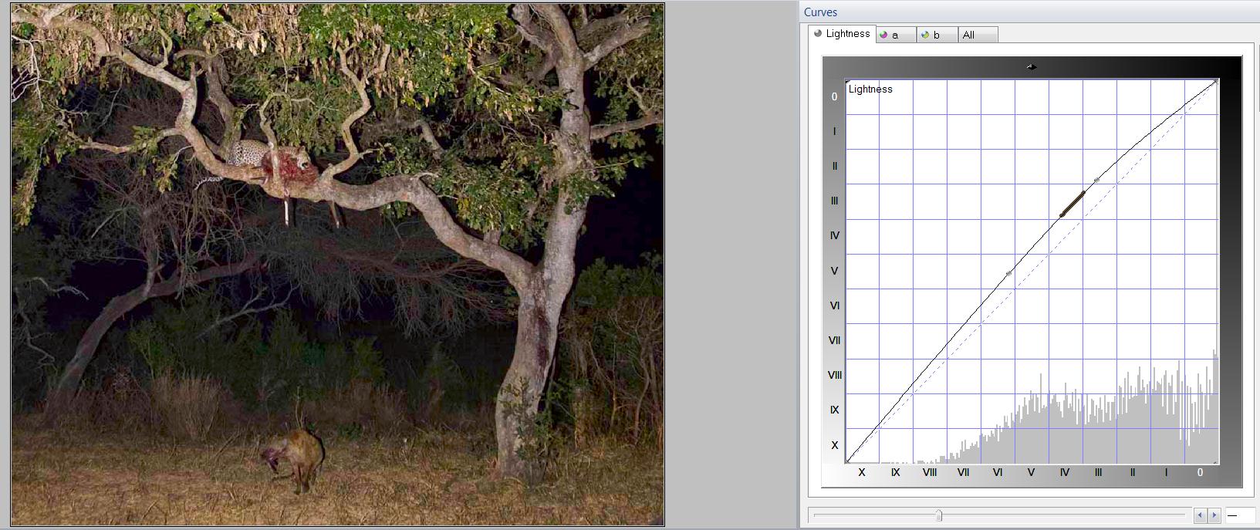Switch to the Lightness curve tab
Screen dimensions: 1260x530
[842, 34]
